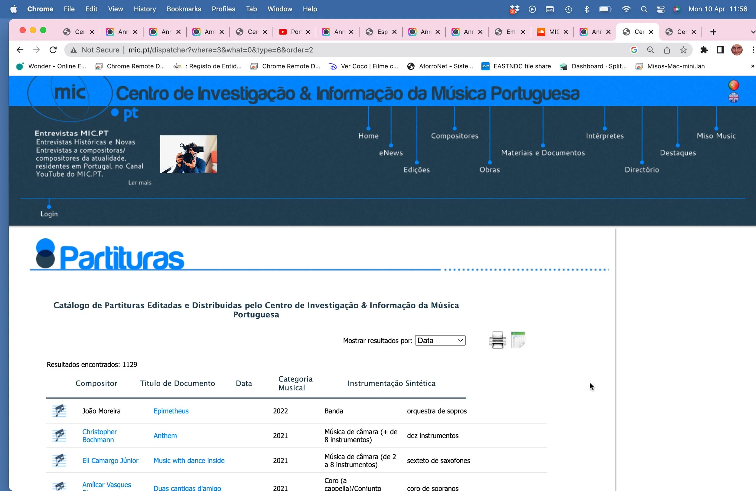Open the Chrome extensions puzzle icon

click(x=704, y=50)
